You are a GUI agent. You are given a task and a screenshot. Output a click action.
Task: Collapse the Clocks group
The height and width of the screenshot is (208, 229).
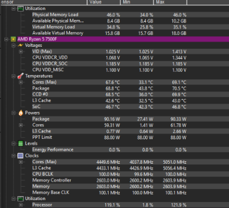pyautogui.click(x=13, y=156)
